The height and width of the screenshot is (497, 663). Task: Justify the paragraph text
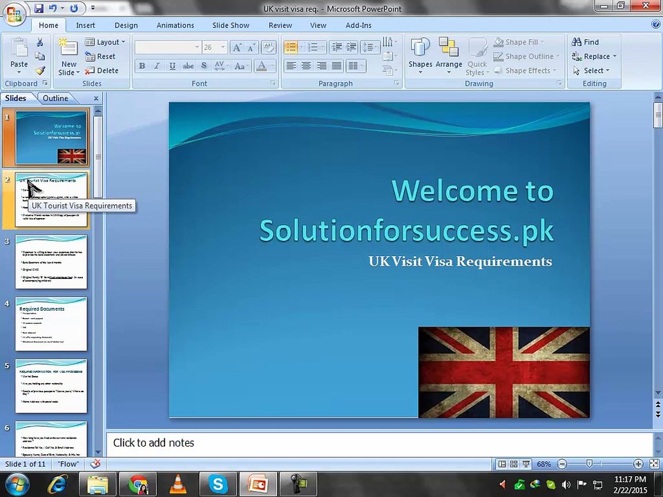pyautogui.click(x=336, y=66)
